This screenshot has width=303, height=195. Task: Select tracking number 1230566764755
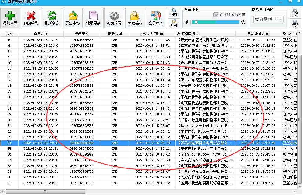point(81,171)
